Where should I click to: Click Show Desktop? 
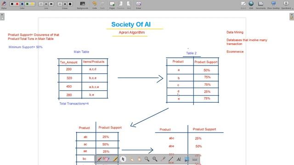click(273, 5)
